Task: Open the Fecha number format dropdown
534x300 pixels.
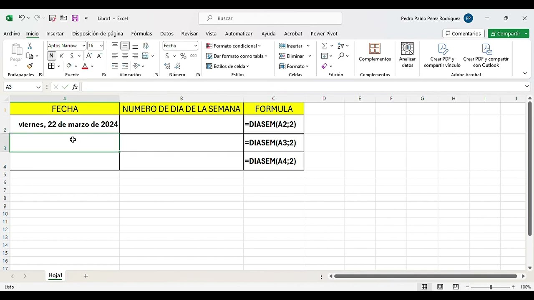Action: 195,46
